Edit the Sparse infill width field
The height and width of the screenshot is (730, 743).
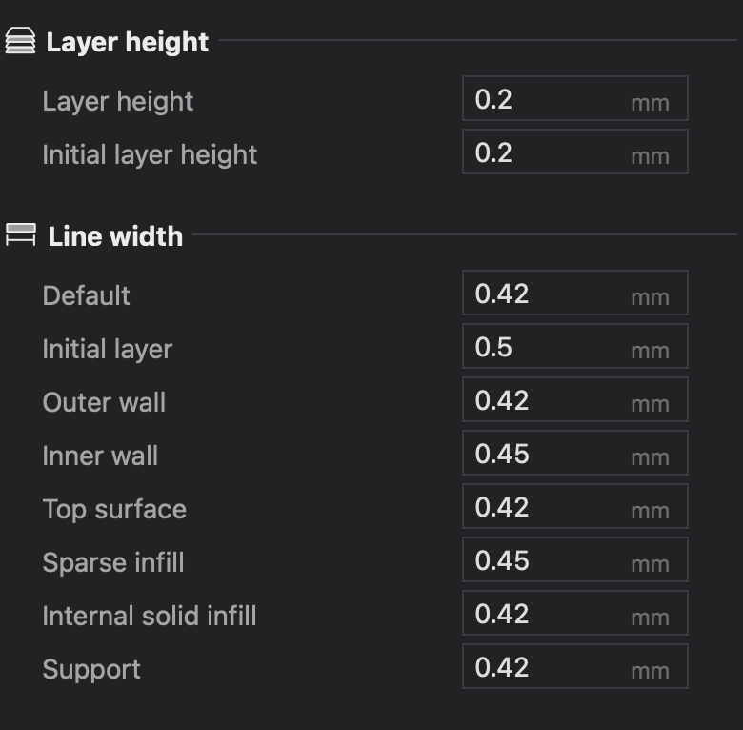point(574,559)
